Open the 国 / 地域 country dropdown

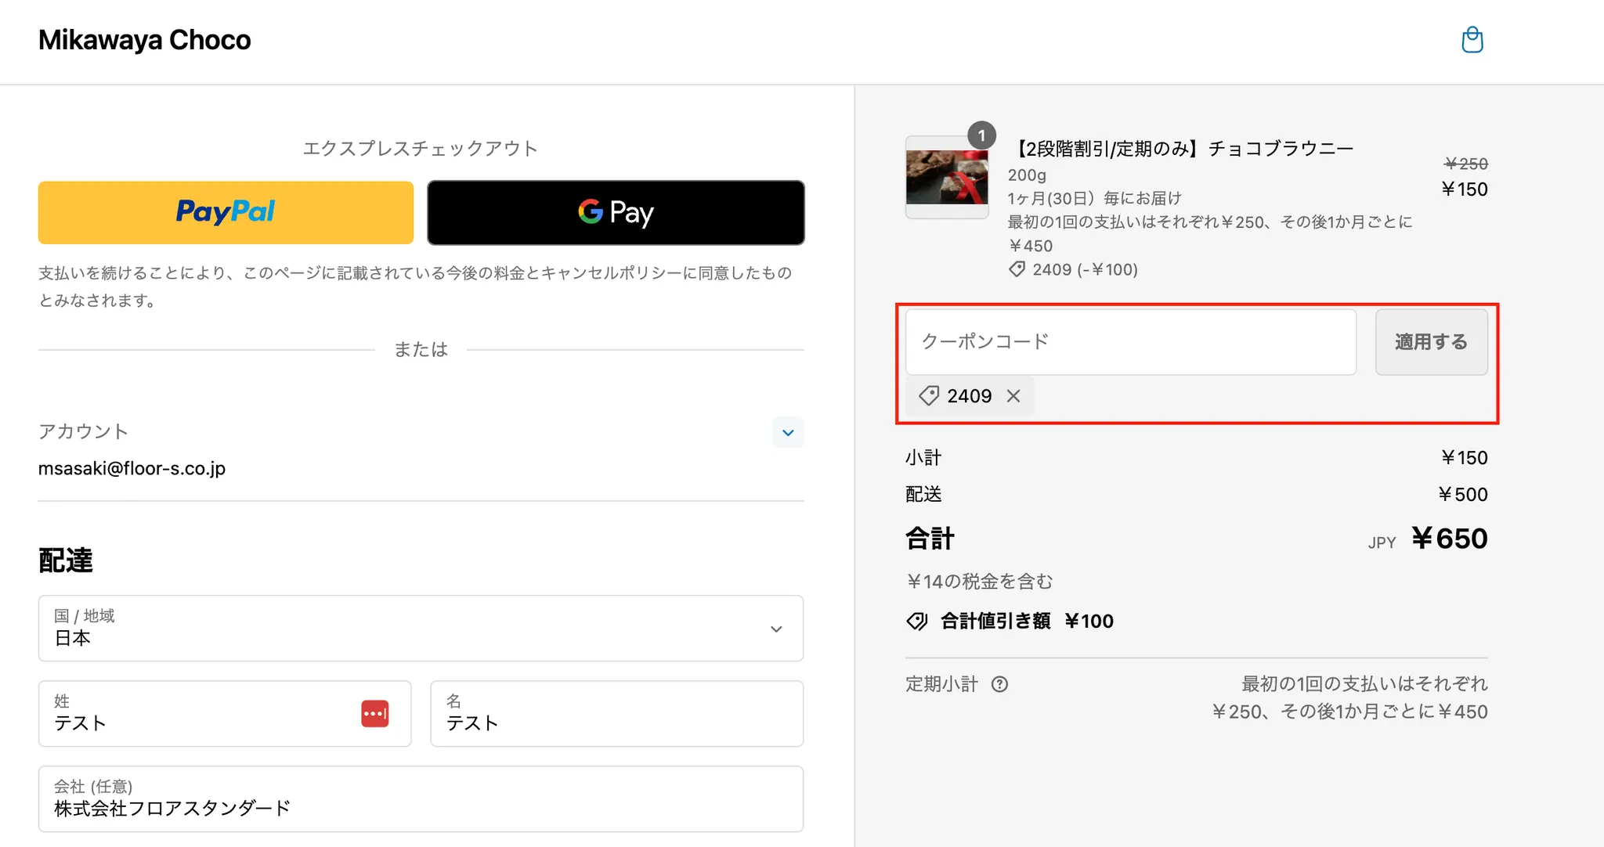[x=421, y=629]
